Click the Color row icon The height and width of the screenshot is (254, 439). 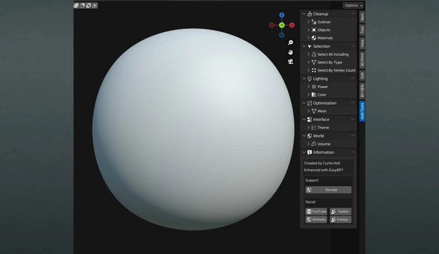click(x=314, y=94)
